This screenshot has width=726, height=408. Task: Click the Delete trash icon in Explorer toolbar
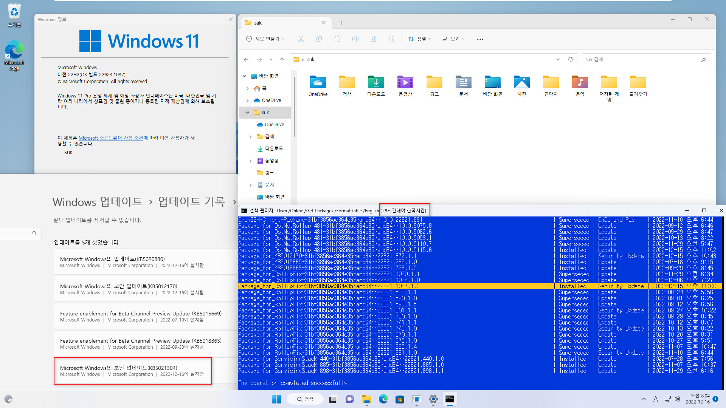pos(392,39)
